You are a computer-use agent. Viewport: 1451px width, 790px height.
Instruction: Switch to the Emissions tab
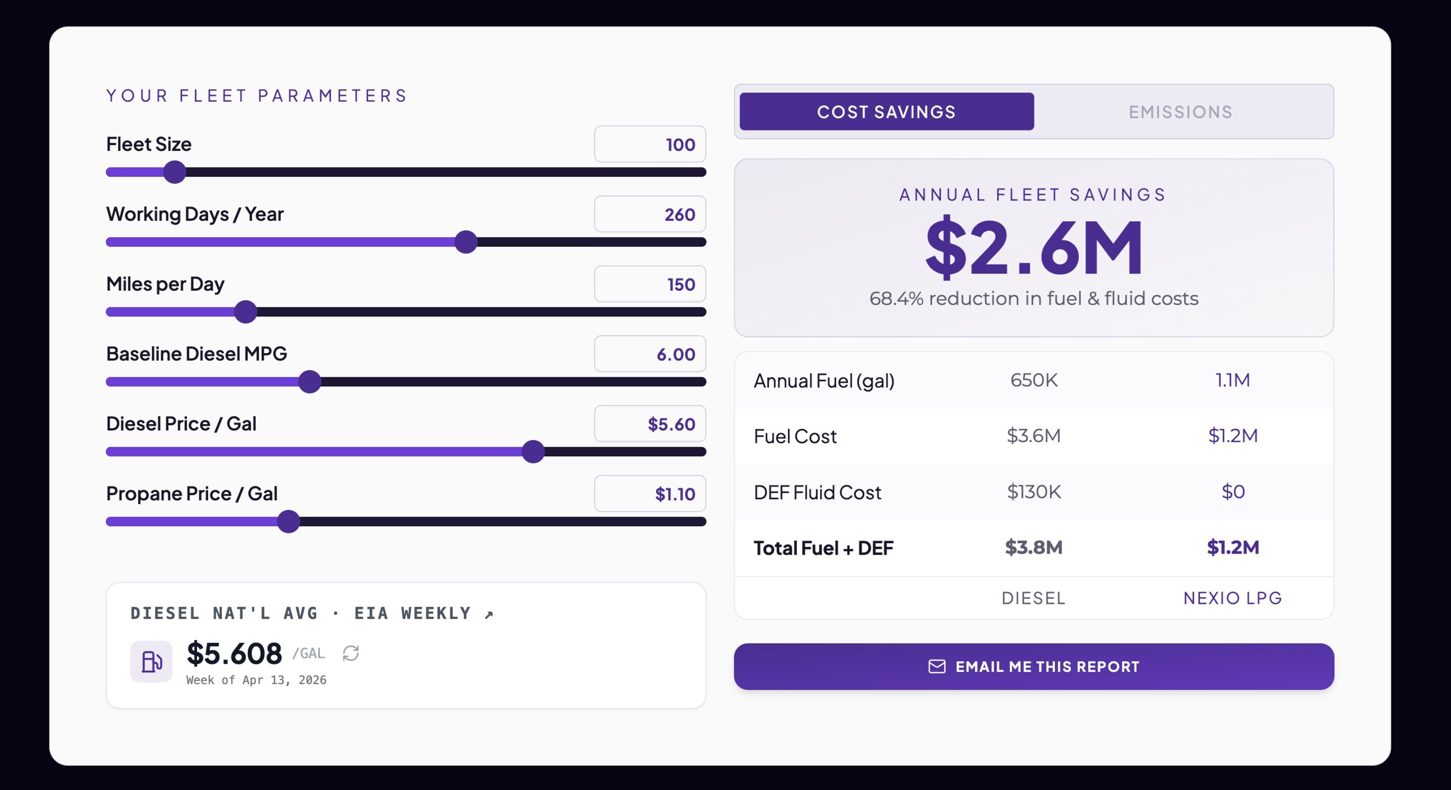pyautogui.click(x=1181, y=112)
